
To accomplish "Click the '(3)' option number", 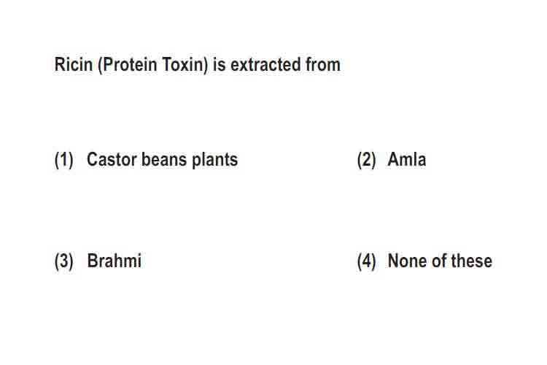I will click(64, 261).
